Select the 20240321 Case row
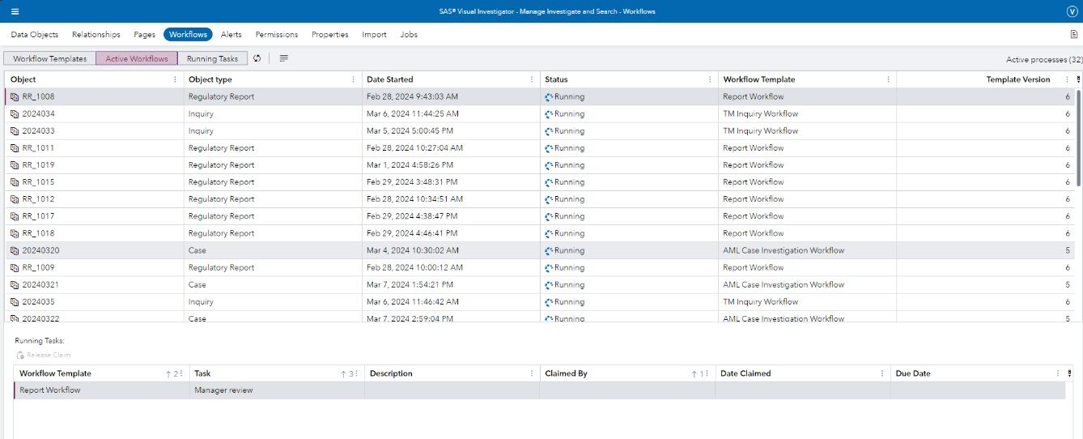 [540, 284]
